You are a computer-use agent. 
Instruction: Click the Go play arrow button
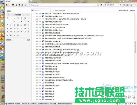[x=102, y=5]
